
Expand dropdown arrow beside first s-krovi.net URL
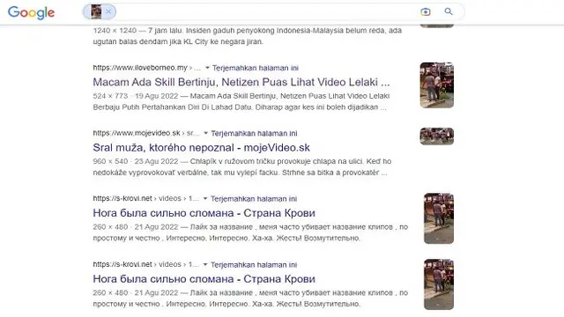tap(205, 198)
